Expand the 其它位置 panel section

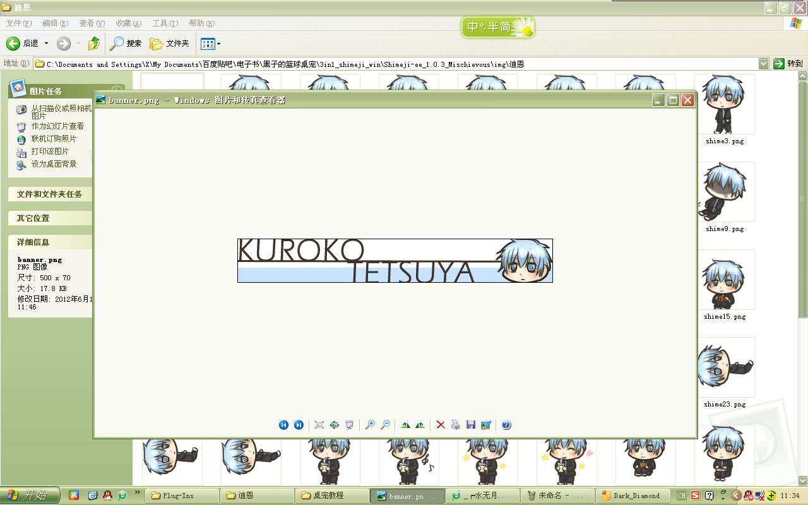pos(50,218)
